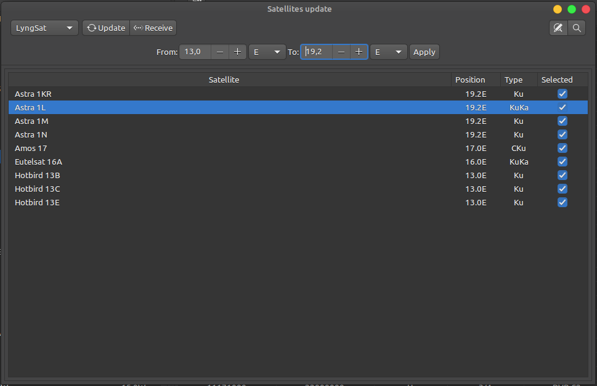
Task: Deselect the Hotbird 13E checkbox
Action: point(562,202)
